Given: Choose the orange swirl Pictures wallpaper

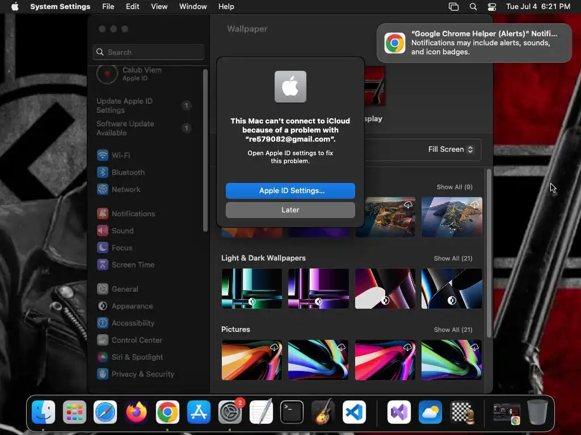Looking at the screenshot, I should [x=251, y=360].
